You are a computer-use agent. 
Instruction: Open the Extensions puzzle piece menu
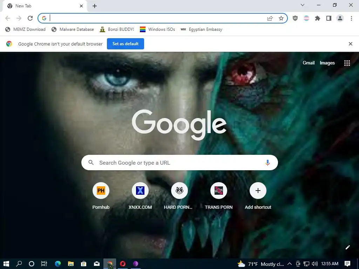pyautogui.click(x=318, y=18)
